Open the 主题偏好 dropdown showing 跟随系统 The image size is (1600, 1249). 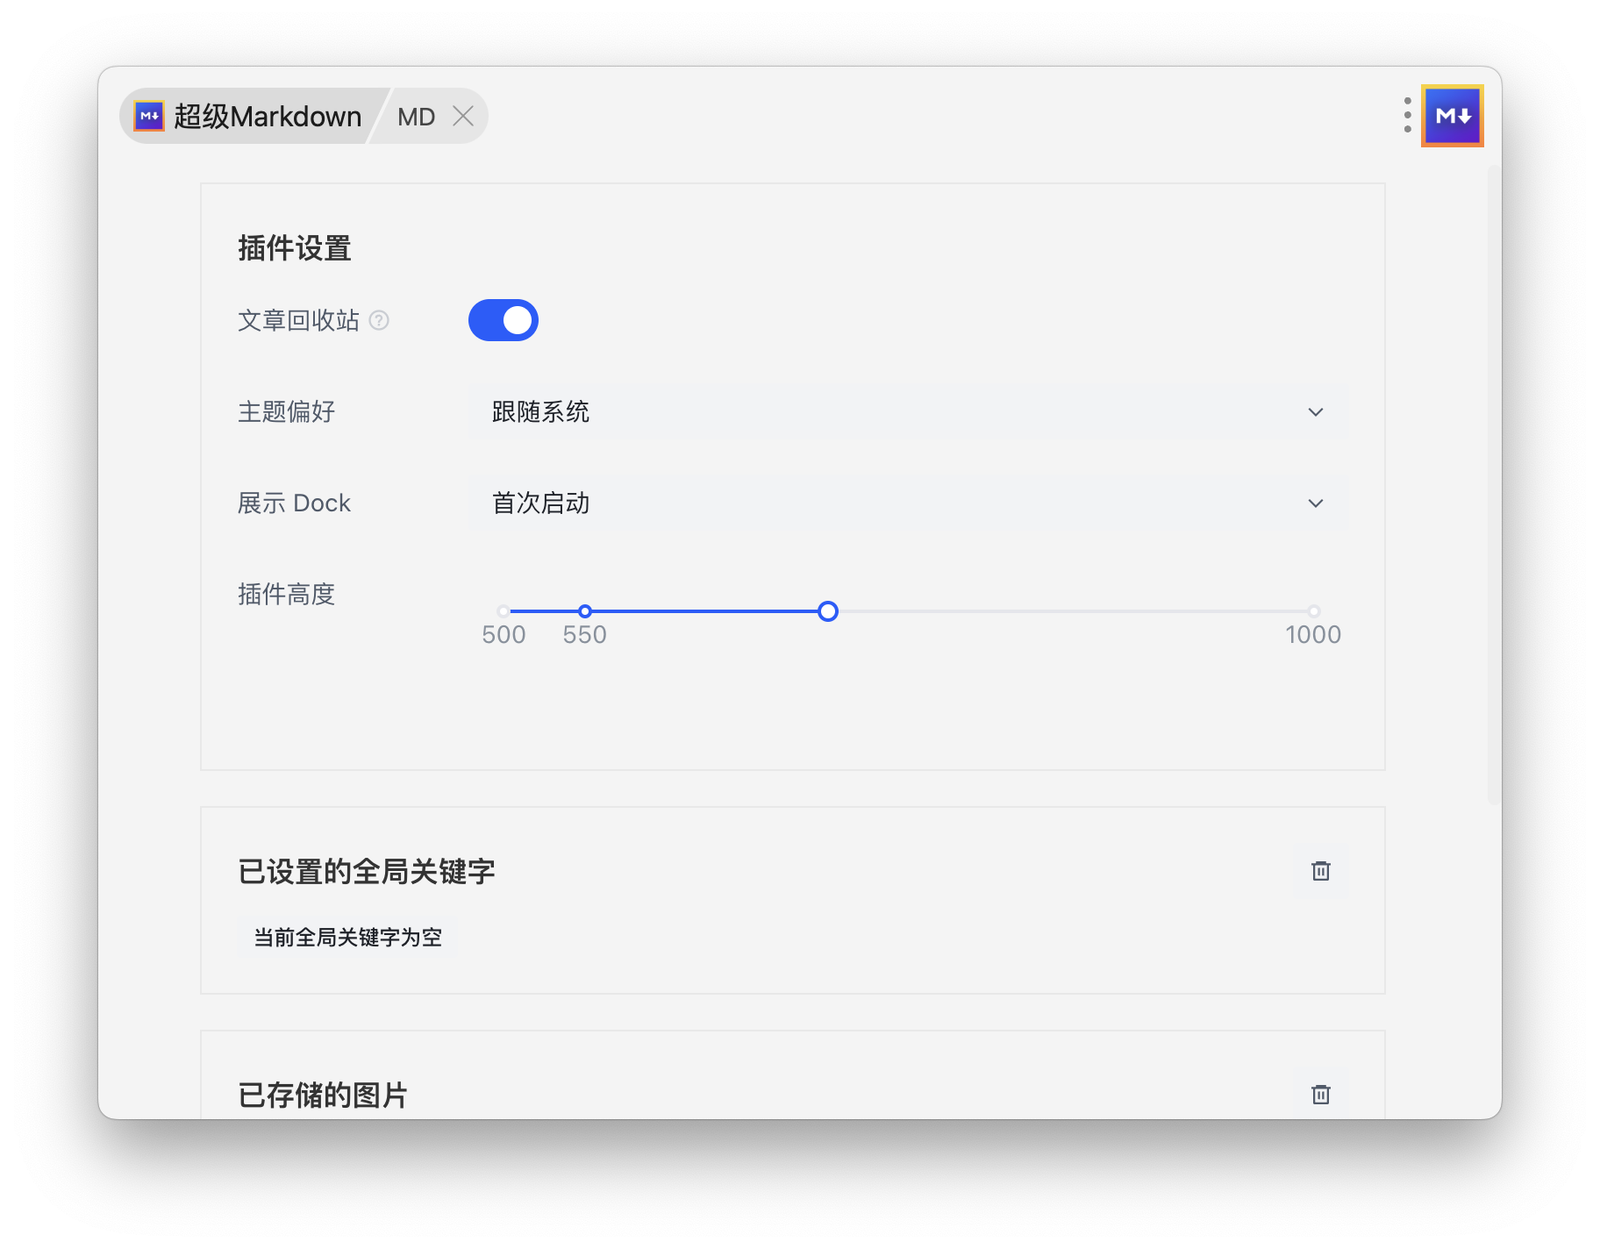tap(907, 411)
